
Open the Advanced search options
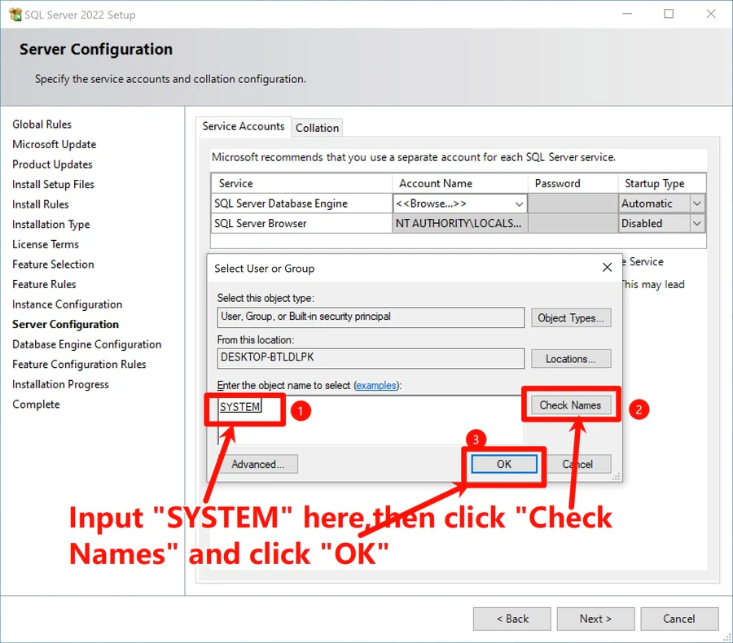click(x=257, y=464)
